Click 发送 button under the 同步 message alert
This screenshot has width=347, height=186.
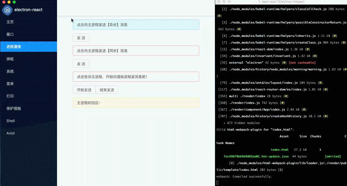(81, 64)
